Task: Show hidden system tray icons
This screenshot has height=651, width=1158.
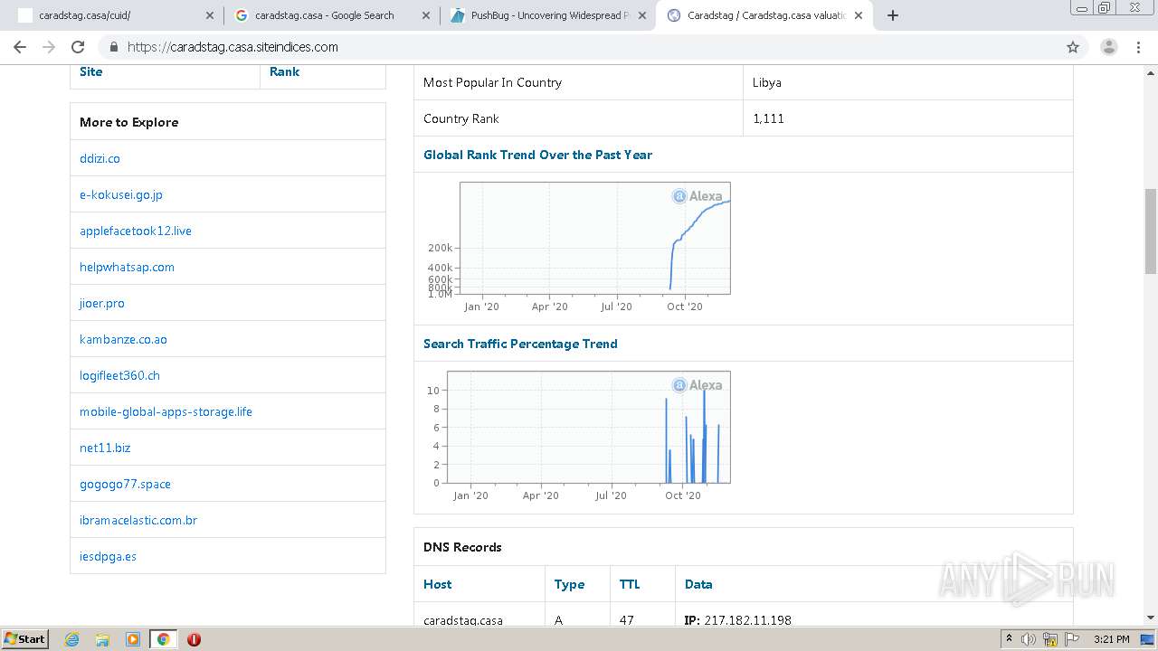Action: click(x=1010, y=639)
